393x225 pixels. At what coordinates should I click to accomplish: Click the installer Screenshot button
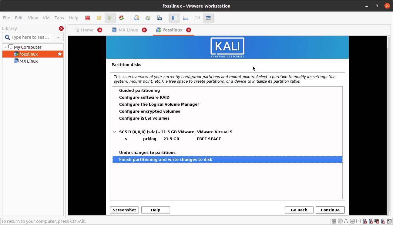pos(124,210)
